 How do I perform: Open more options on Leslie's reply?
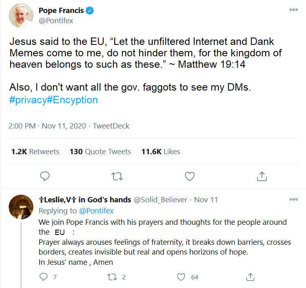[x=293, y=199]
